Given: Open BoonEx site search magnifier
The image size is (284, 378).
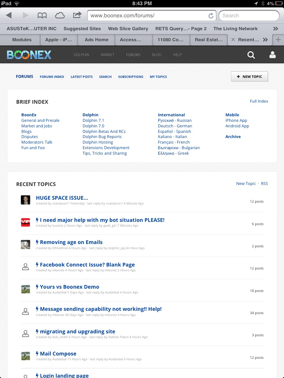Looking at the screenshot, I should point(251,55).
